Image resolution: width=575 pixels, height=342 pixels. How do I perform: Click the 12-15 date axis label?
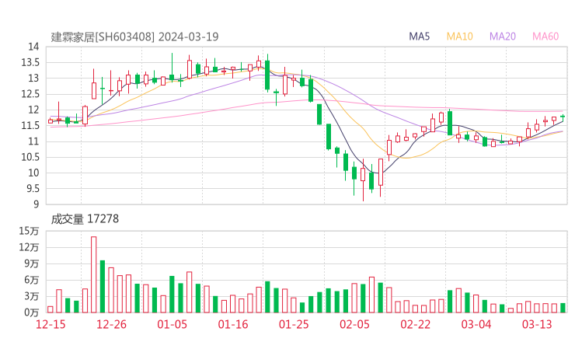pos(51,324)
